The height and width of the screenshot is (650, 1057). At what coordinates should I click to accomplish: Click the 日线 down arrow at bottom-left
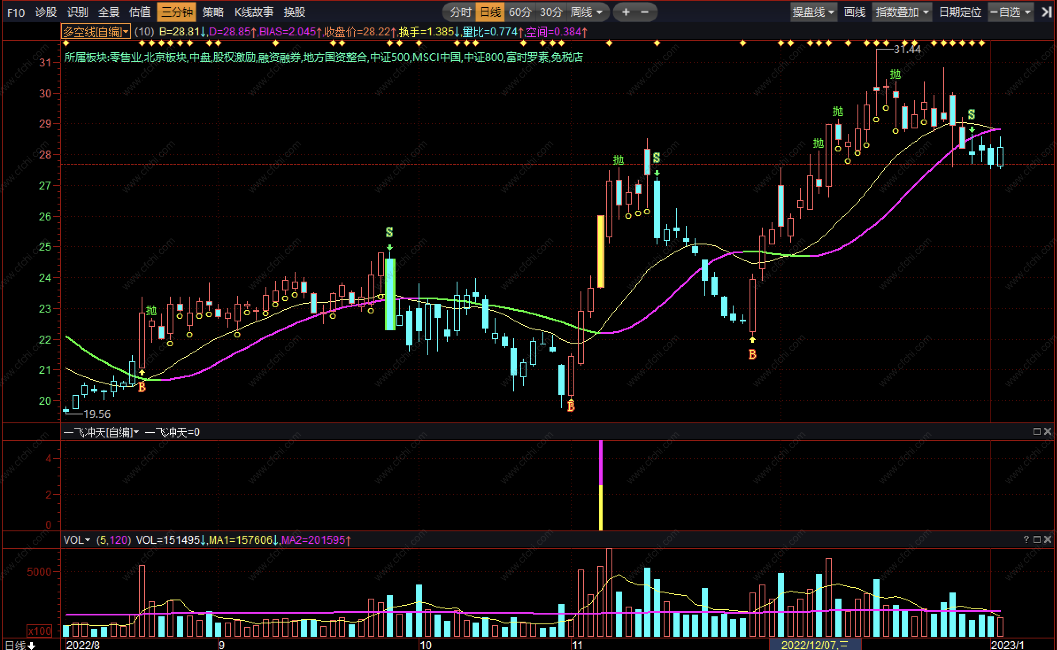pyautogui.click(x=31, y=646)
